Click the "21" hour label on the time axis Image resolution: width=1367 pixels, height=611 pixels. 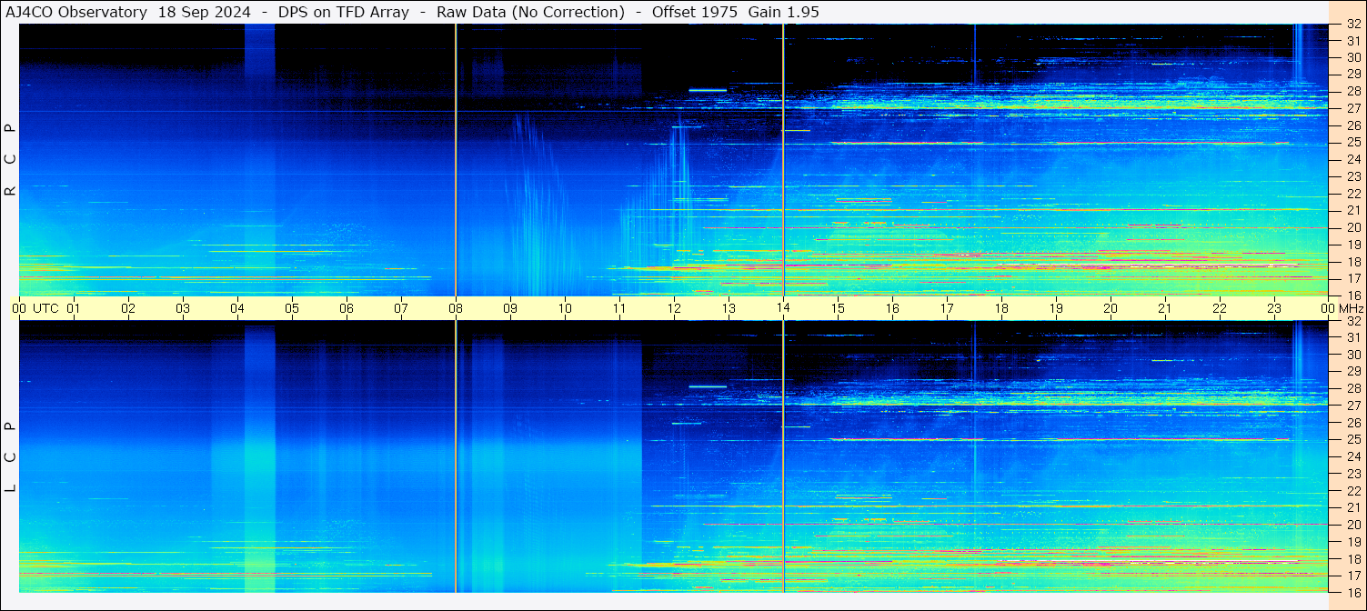click(1165, 308)
